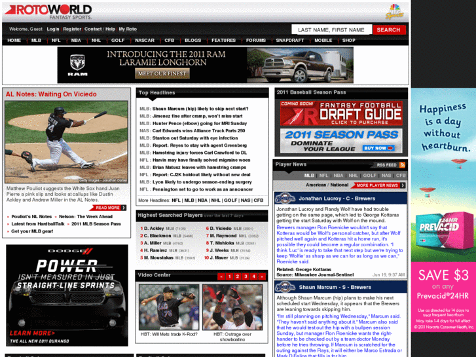Click LEARN MORE in Dodge Durango ad
This screenshot has width=476, height=357.
tap(32, 333)
